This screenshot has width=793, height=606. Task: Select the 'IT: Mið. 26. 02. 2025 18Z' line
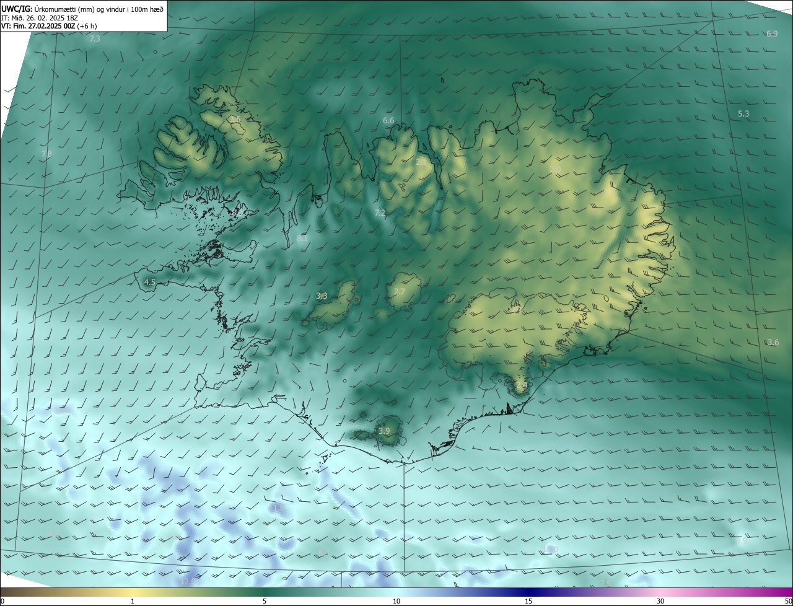[39, 17]
